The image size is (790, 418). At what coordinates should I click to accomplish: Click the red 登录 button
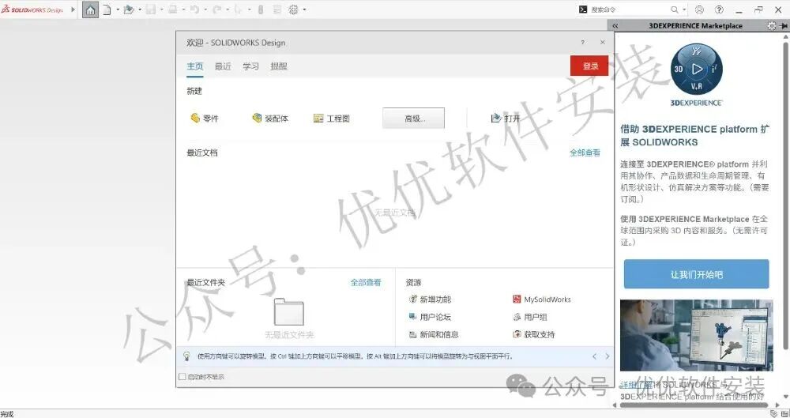589,66
